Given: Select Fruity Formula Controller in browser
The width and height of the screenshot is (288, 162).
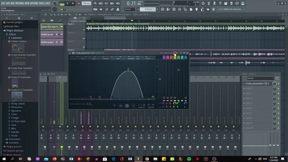Looking at the screenshot, I should pos(23,55).
